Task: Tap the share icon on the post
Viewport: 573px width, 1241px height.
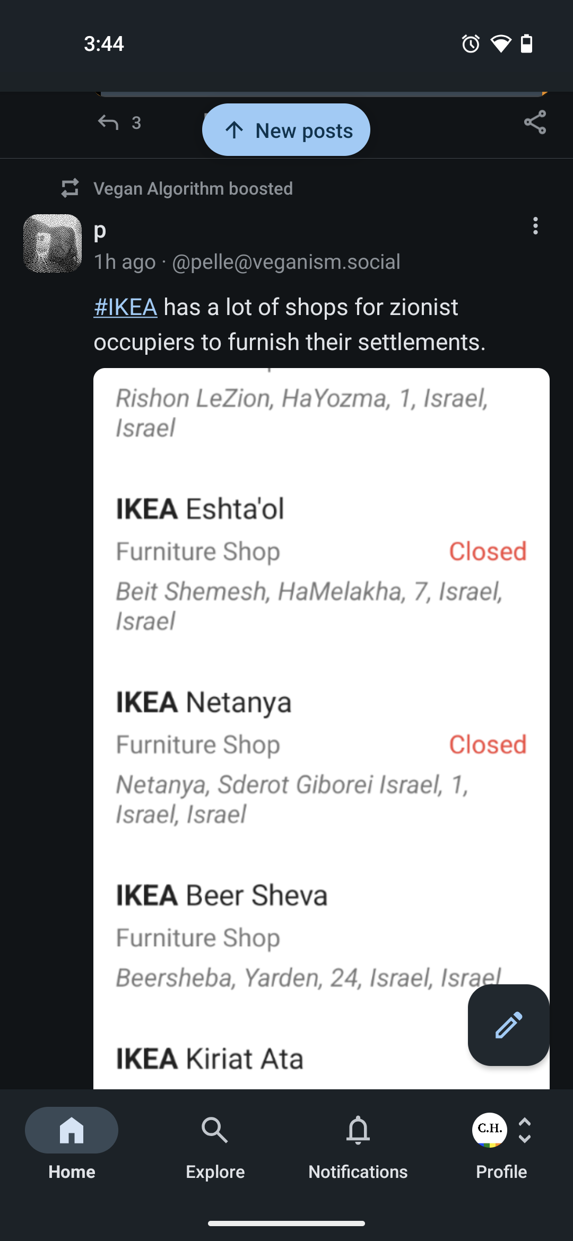Action: click(x=535, y=123)
